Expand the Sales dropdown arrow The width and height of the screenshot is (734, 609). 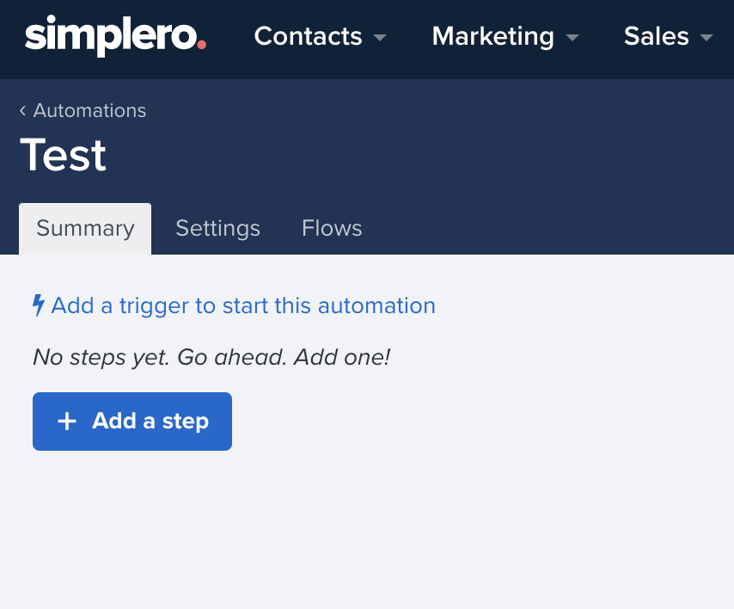706,37
